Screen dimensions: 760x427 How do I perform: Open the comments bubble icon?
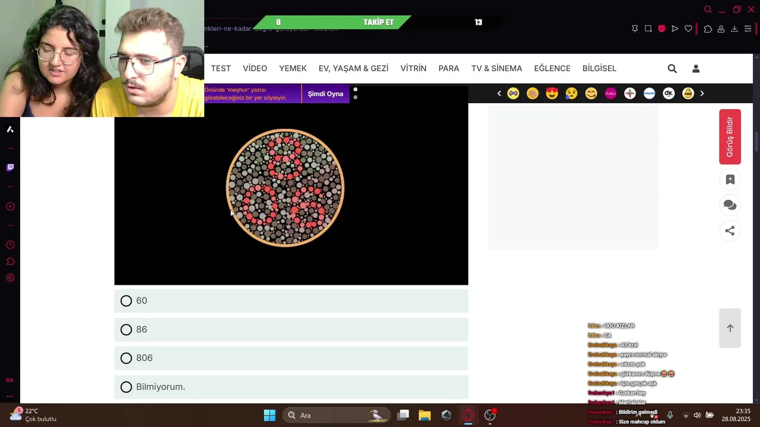point(730,205)
